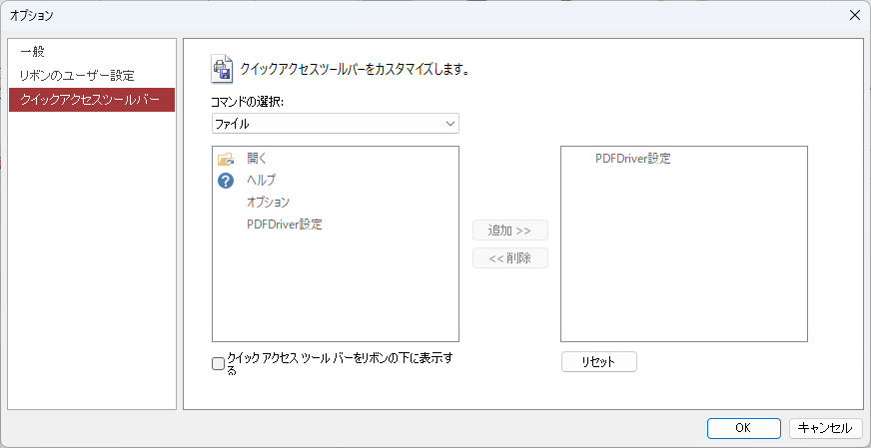This screenshot has height=448, width=871.
Task: Click the quick access toolbar customize header icon
Action: click(222, 70)
